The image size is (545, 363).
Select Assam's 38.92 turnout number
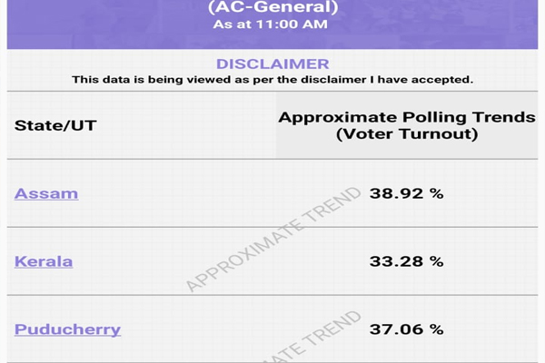click(x=396, y=193)
